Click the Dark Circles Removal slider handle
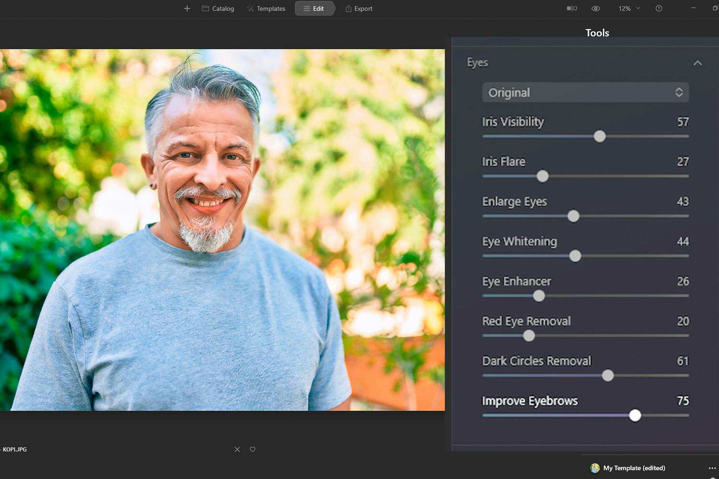 (x=607, y=376)
